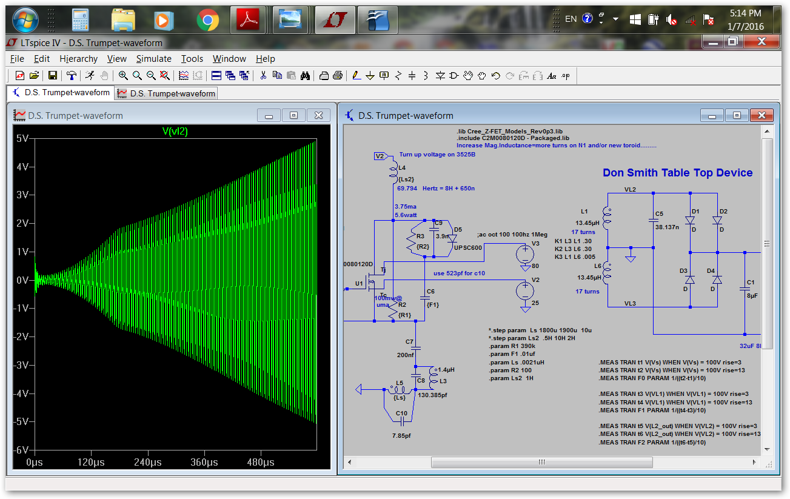Screen dimensions: 790x499
Task: Open the Control Panel hammer icon
Action: [72, 76]
